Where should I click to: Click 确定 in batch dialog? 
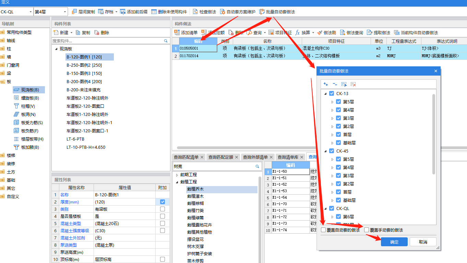(x=394, y=242)
